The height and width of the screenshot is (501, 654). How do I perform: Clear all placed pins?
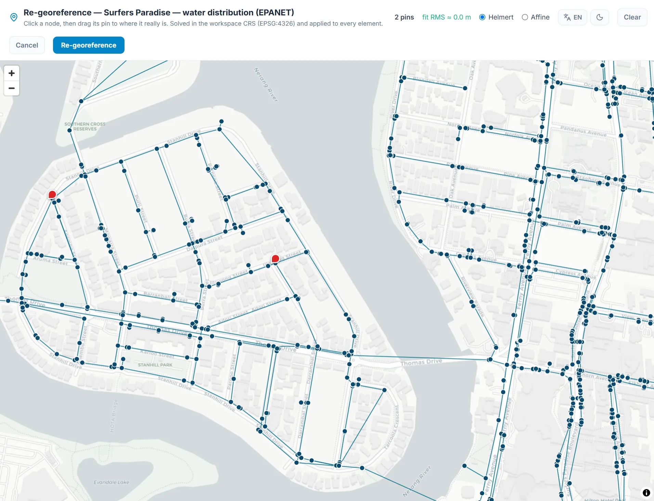[632, 17]
